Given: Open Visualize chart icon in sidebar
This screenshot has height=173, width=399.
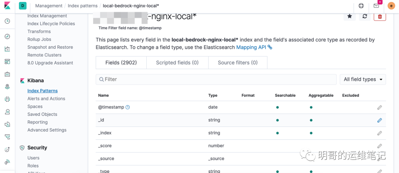Looking at the screenshot, I should tap(7, 49).
